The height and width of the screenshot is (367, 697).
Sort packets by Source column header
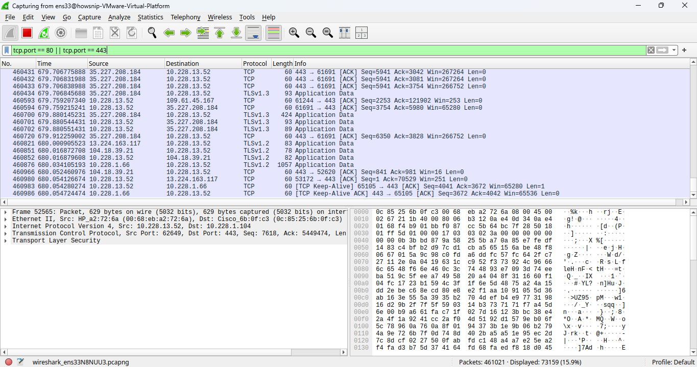tap(126, 64)
